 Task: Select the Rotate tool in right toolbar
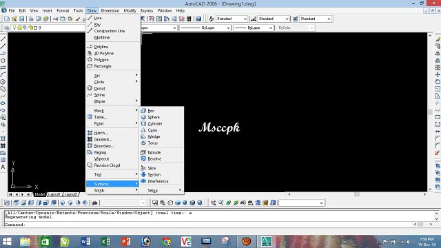(x=438, y=82)
